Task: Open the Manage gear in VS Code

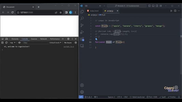Action: click(x=82, y=92)
